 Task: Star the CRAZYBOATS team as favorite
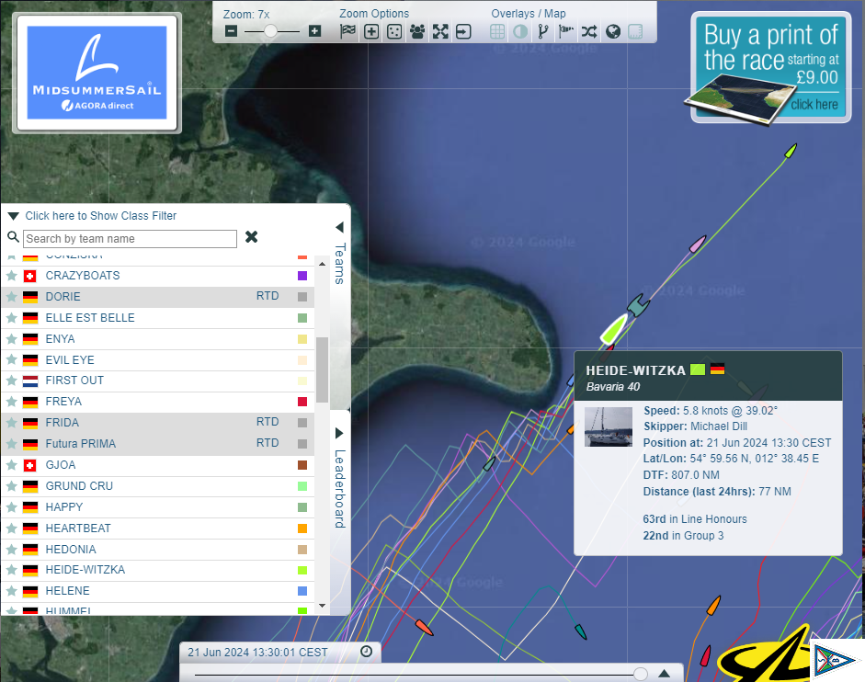(x=11, y=276)
